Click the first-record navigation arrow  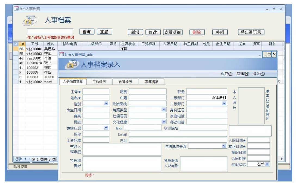[25, 159]
